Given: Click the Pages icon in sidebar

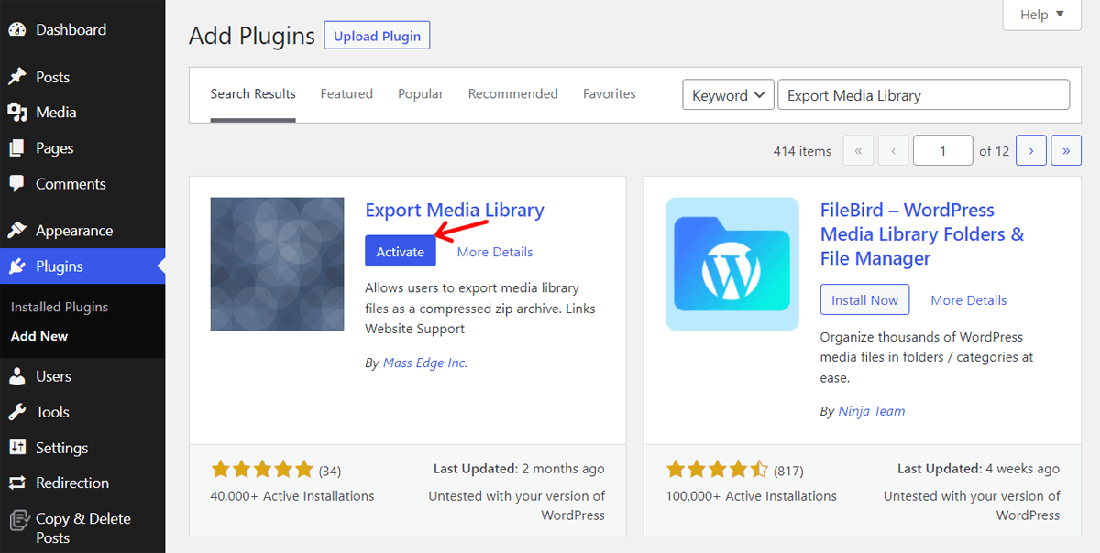Looking at the screenshot, I should [17, 148].
